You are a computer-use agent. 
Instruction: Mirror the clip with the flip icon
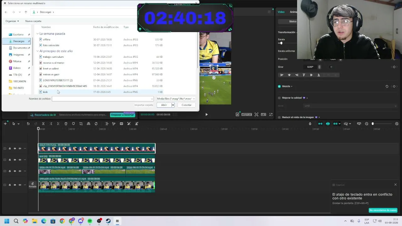pos(89,124)
